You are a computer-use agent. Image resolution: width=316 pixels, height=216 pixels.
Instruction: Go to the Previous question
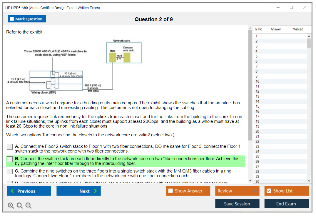[29, 191]
